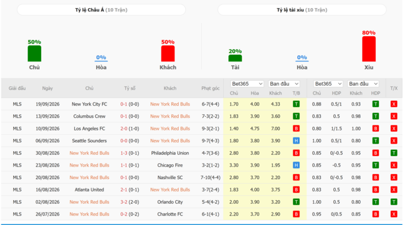Open the second Bet365 bookmaker dropdown
The image size is (405, 225).
328,84
